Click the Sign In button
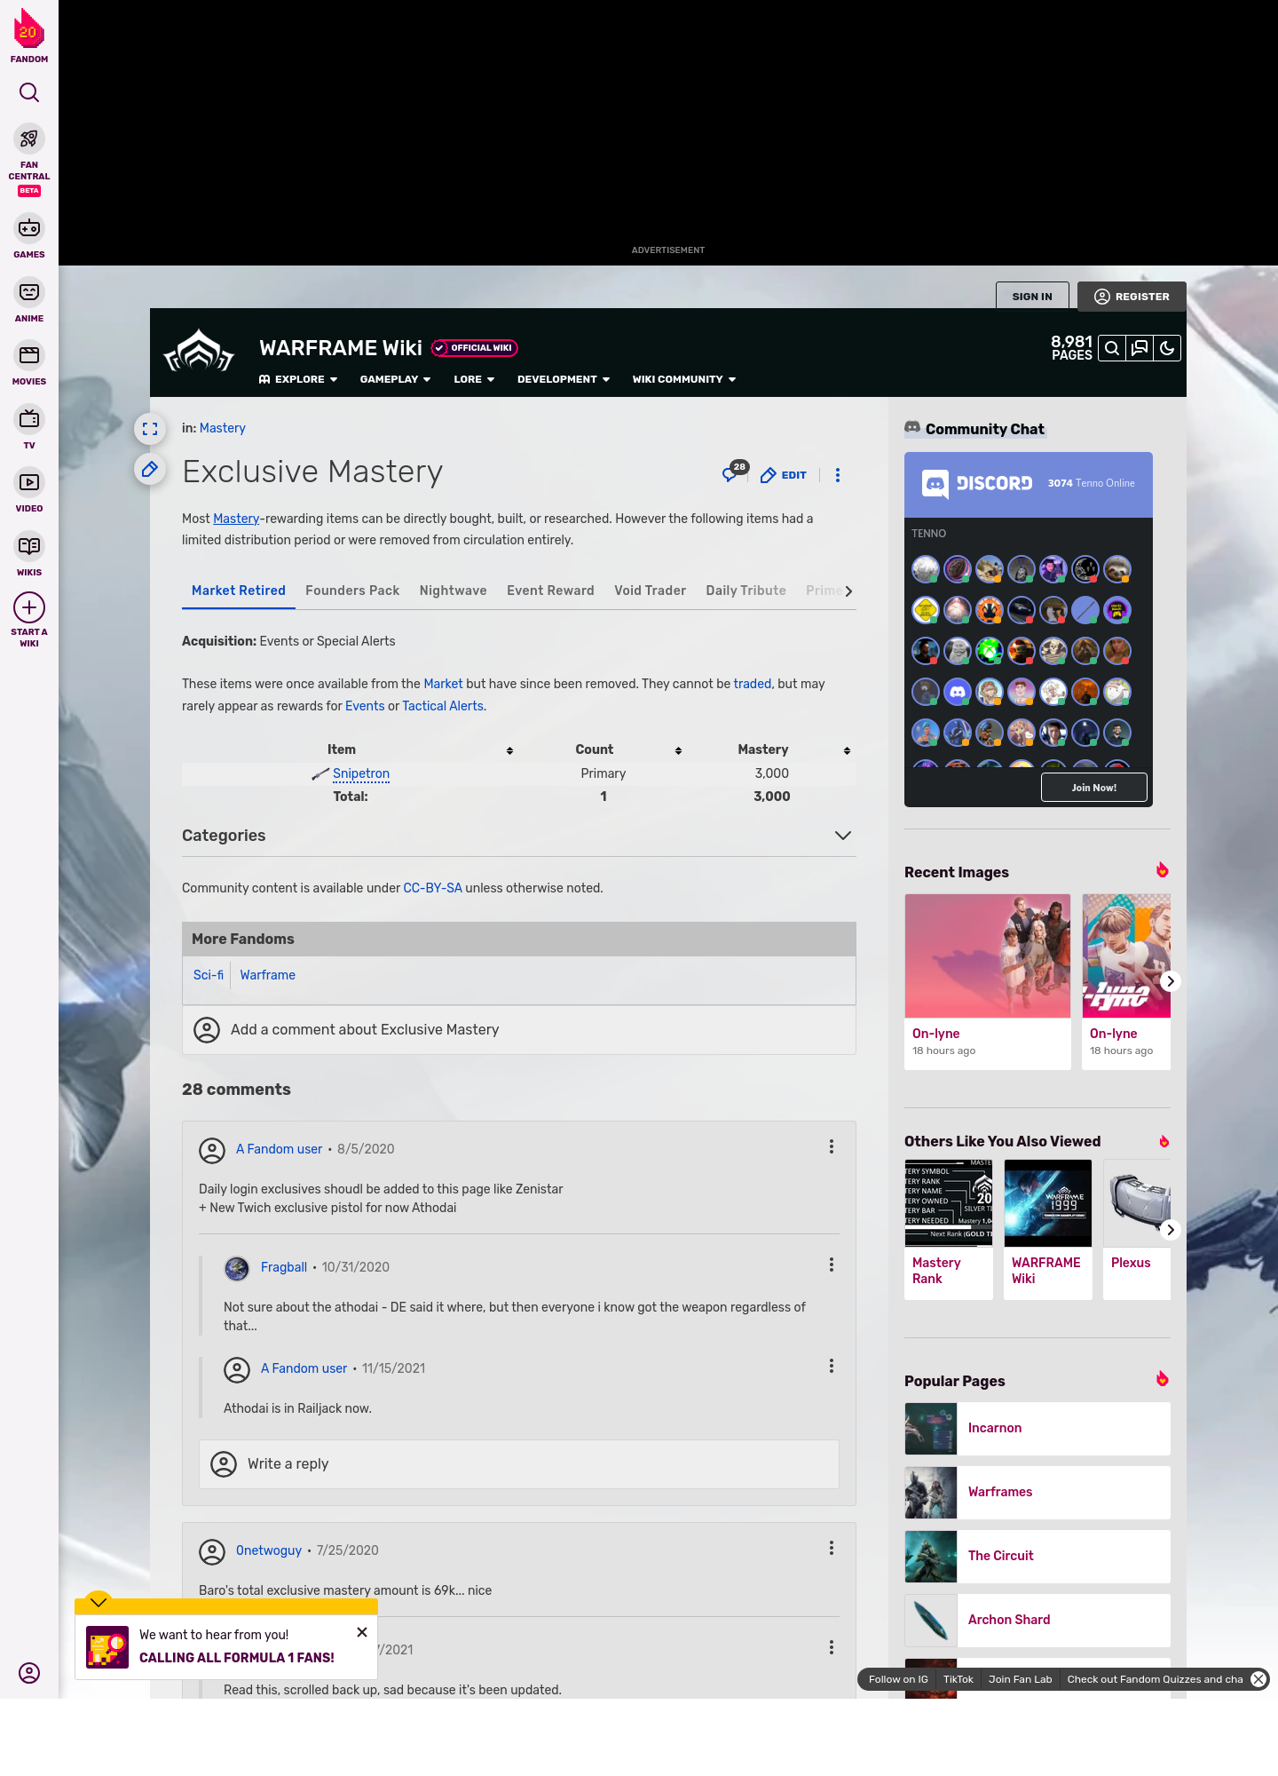 tap(1032, 297)
